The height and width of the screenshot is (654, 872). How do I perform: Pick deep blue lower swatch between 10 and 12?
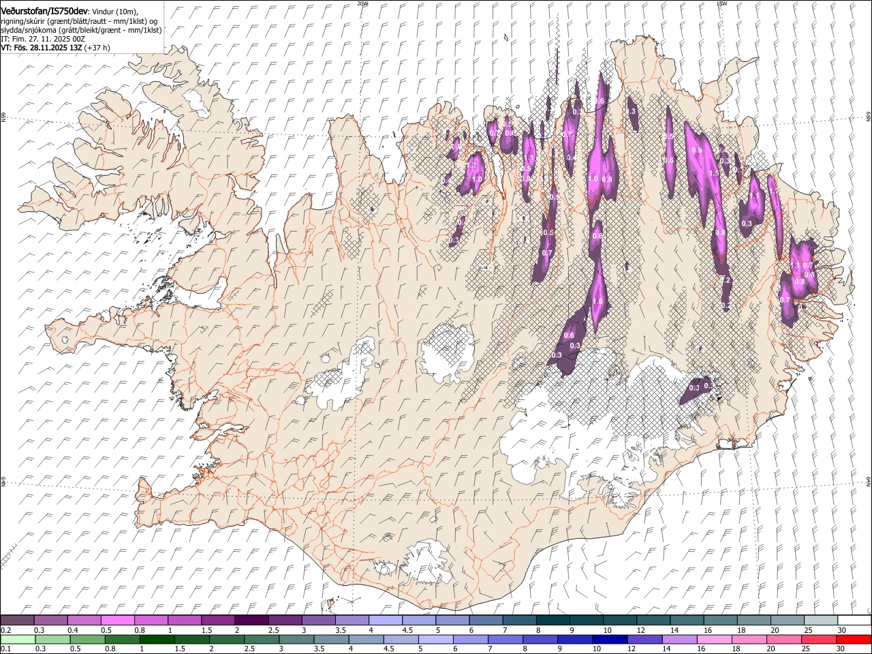click(x=610, y=640)
